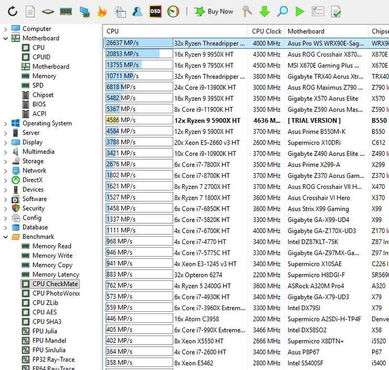Click Supermicro X10DRi motherboard cell

(x=314, y=142)
